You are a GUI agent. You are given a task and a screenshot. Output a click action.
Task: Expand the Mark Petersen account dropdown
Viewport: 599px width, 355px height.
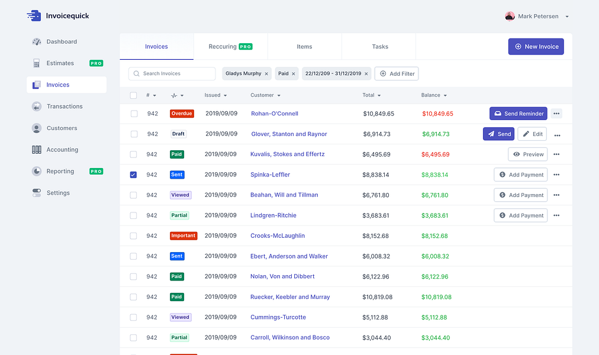click(x=567, y=17)
